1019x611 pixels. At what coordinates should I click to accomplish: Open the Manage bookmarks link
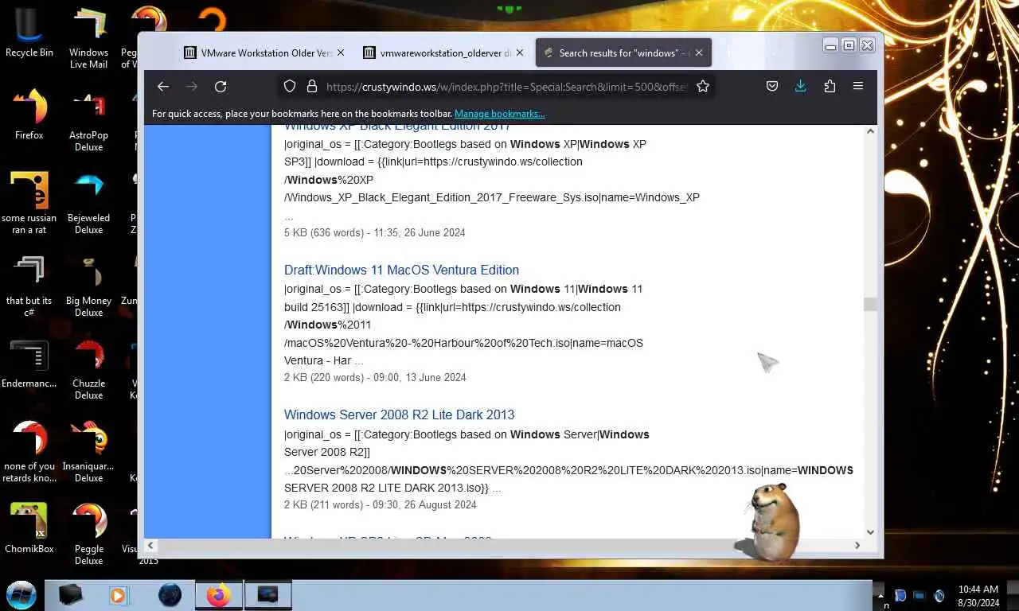pyautogui.click(x=499, y=114)
